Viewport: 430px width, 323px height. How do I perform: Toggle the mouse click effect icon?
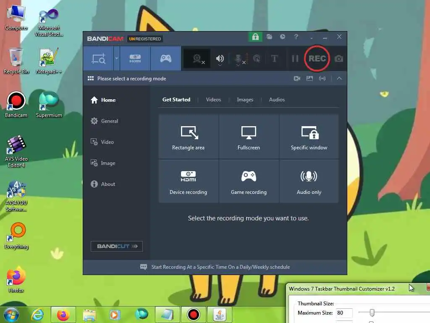(x=257, y=58)
